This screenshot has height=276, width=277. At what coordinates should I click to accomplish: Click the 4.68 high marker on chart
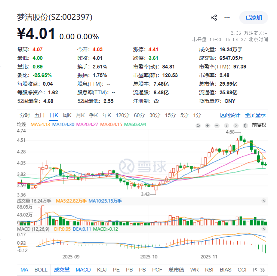(x=230, y=132)
